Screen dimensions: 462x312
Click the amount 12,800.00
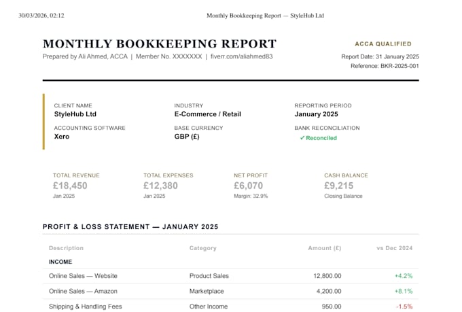[327, 276]
